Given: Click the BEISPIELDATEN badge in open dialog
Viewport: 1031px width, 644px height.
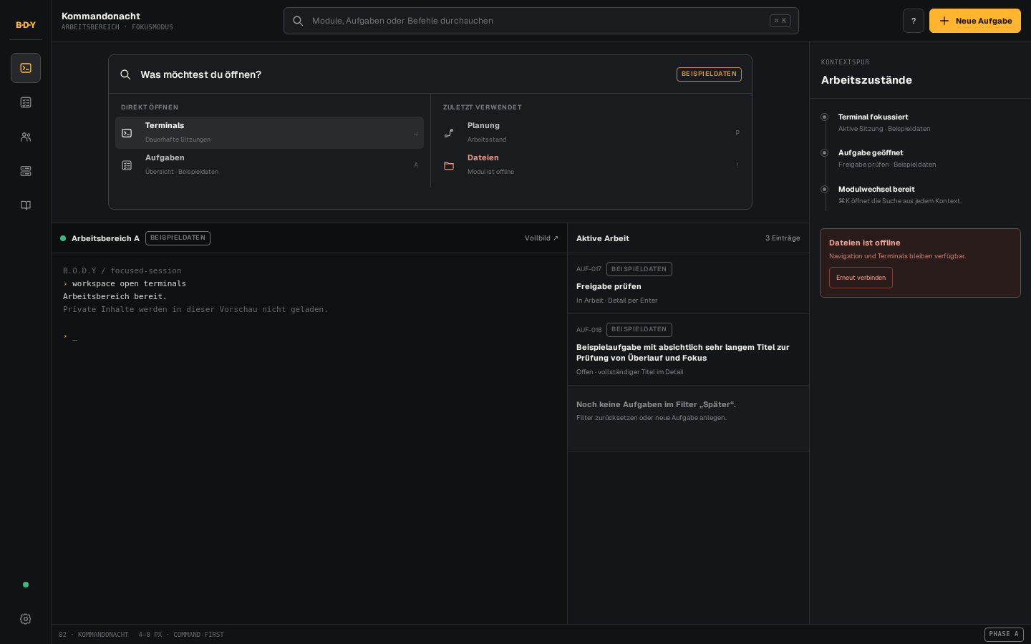Looking at the screenshot, I should [709, 74].
